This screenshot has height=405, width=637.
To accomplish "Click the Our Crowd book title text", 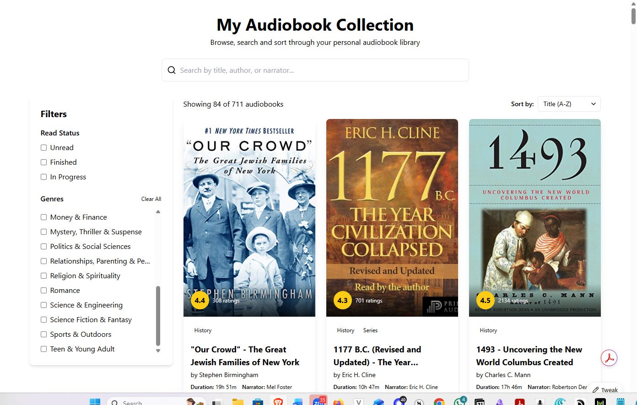I will point(245,356).
